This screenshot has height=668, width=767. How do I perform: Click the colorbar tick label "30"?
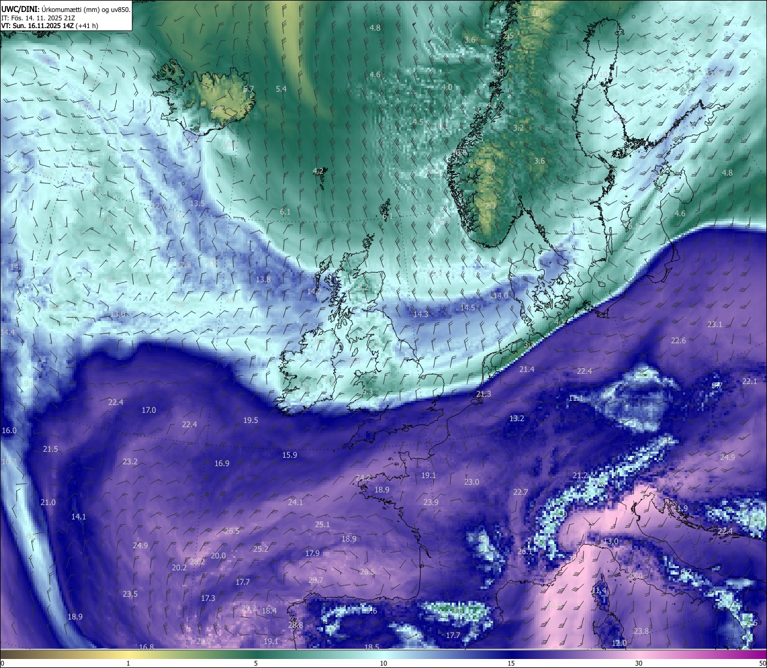tap(639, 663)
